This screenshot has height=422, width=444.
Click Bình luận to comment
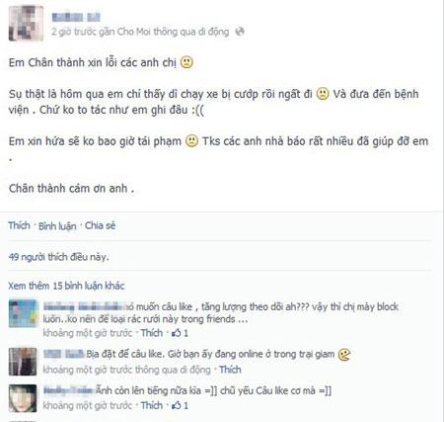coord(57,226)
